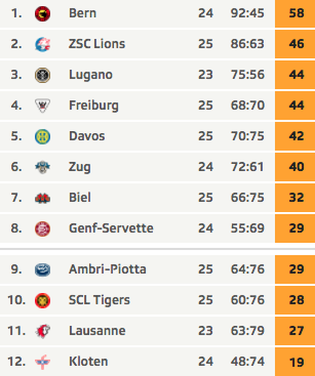Click the Kloten team logo
Image resolution: width=315 pixels, height=376 pixels.
pyautogui.click(x=43, y=362)
